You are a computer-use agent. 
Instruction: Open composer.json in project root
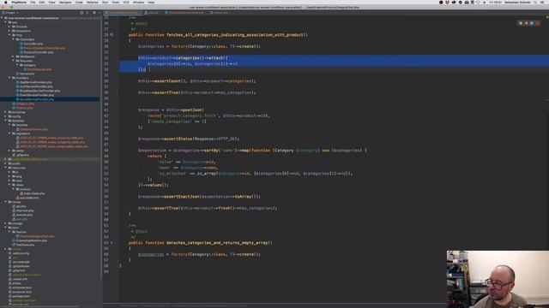21,287
